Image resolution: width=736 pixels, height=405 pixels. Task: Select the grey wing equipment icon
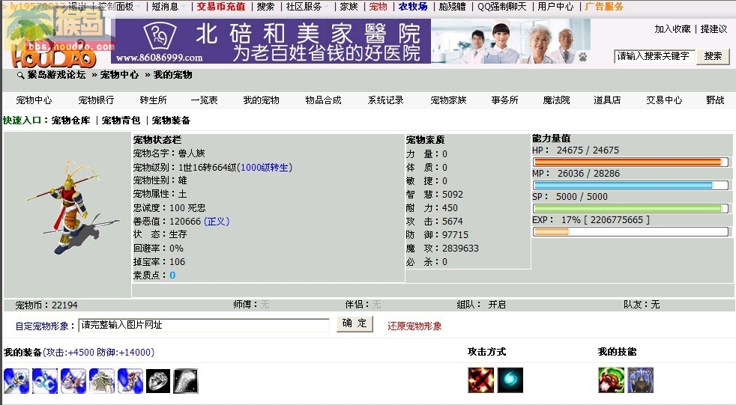(x=186, y=380)
